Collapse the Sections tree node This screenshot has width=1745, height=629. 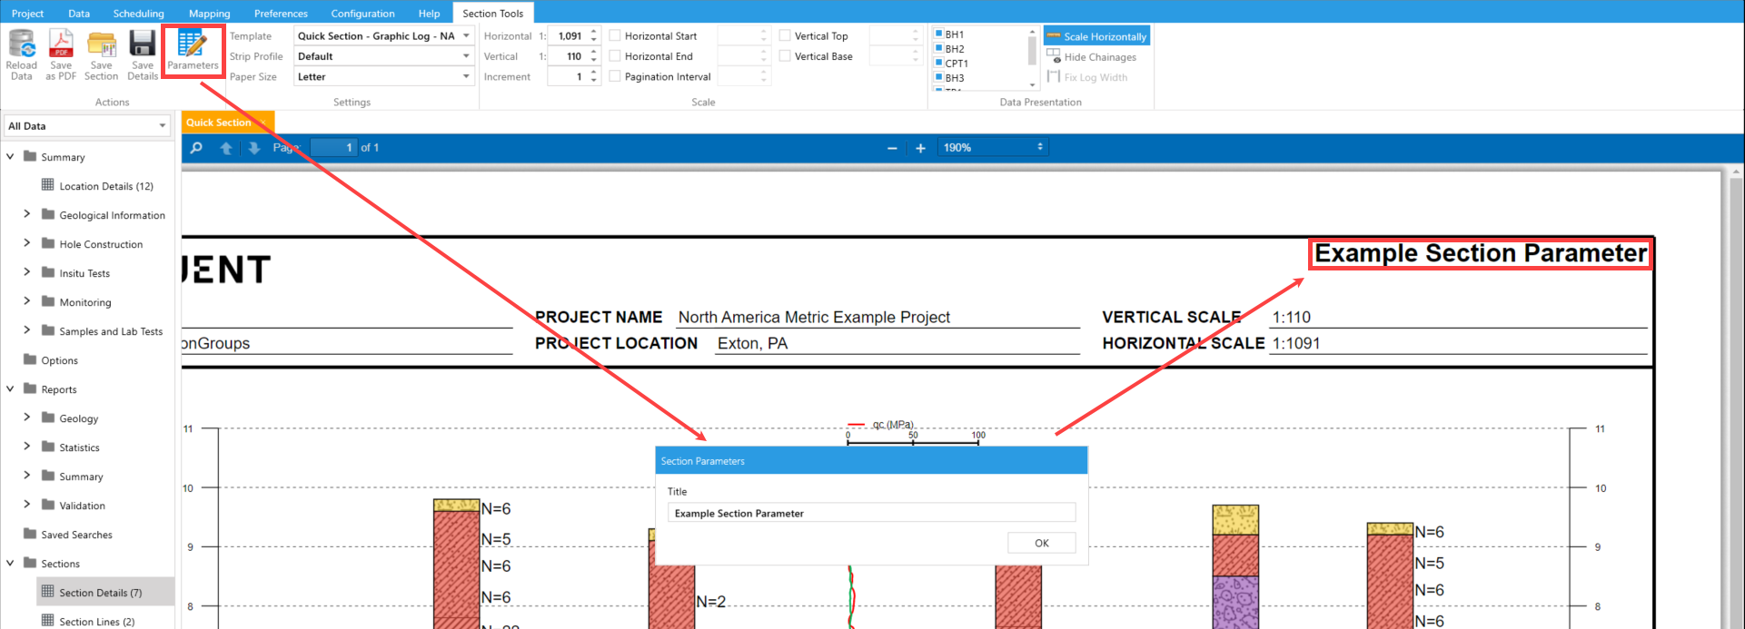click(10, 563)
